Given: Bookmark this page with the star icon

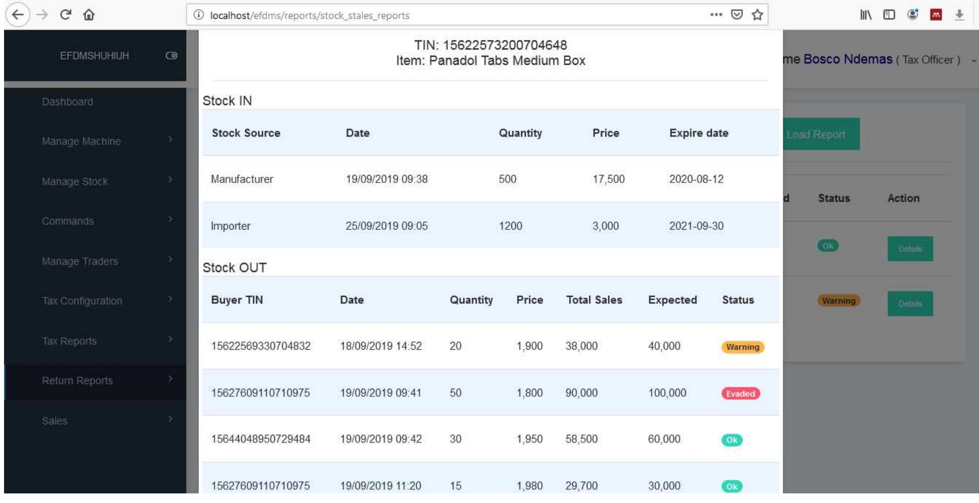Looking at the screenshot, I should click(757, 15).
